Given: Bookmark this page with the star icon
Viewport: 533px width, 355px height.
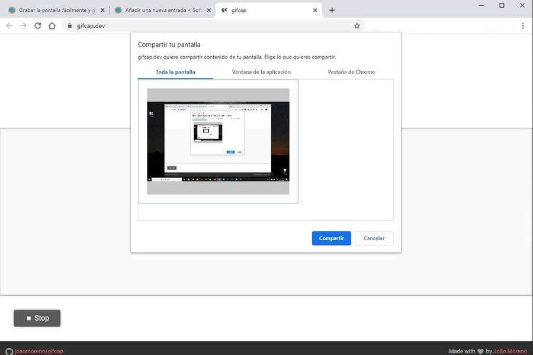Looking at the screenshot, I should [x=357, y=26].
